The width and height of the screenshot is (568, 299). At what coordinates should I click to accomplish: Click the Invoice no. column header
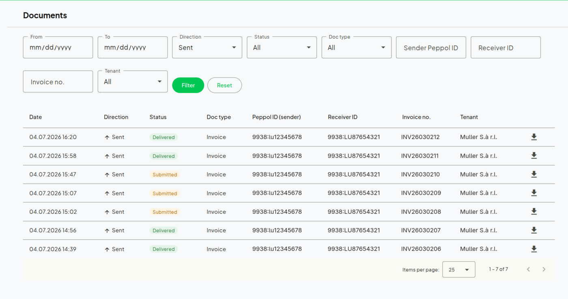click(x=416, y=117)
